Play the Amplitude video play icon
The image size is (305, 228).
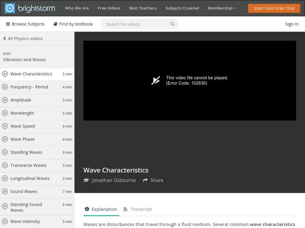[x=5, y=100]
